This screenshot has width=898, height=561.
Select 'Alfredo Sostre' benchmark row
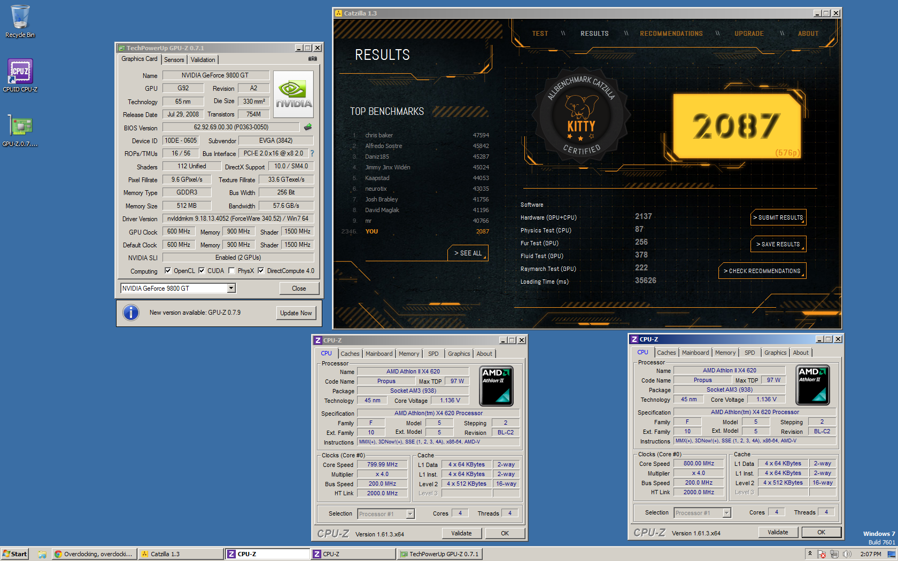pyautogui.click(x=420, y=146)
